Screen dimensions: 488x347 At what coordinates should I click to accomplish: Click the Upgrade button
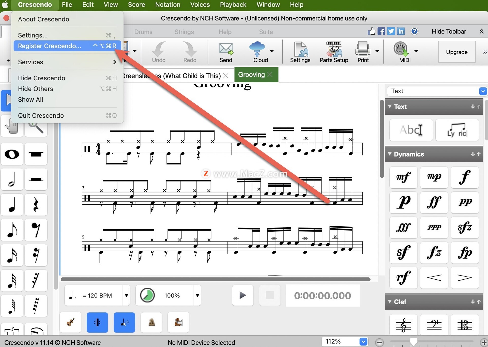[x=457, y=52]
